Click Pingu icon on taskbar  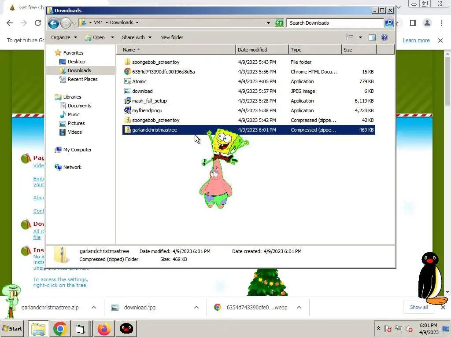tap(126, 328)
